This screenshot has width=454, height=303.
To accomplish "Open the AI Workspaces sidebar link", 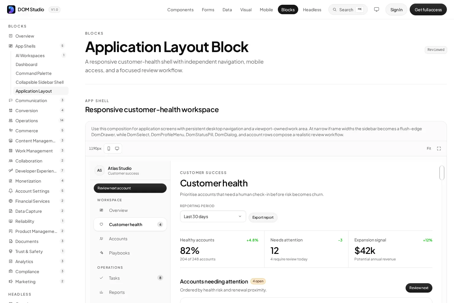I will pyautogui.click(x=41, y=55).
